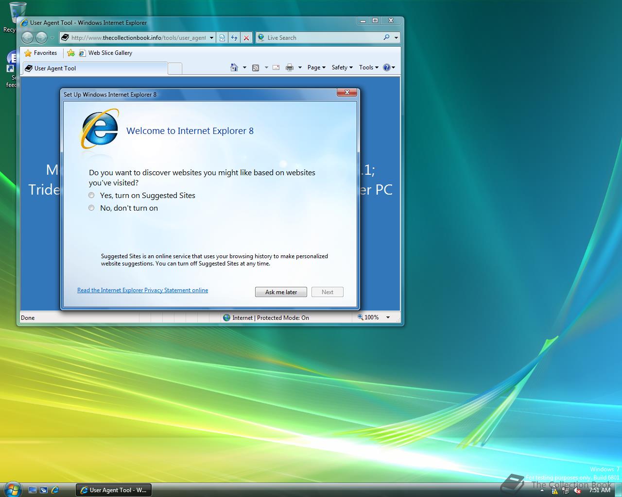The image size is (622, 497).
Task: Focus the Live Search input box
Action: point(323,37)
